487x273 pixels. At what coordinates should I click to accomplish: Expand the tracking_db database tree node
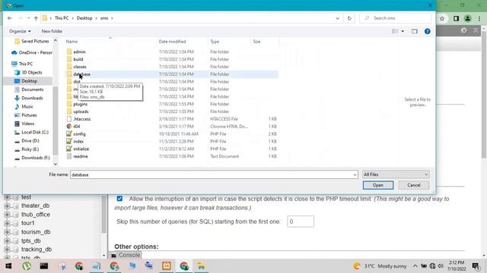(x=8, y=249)
